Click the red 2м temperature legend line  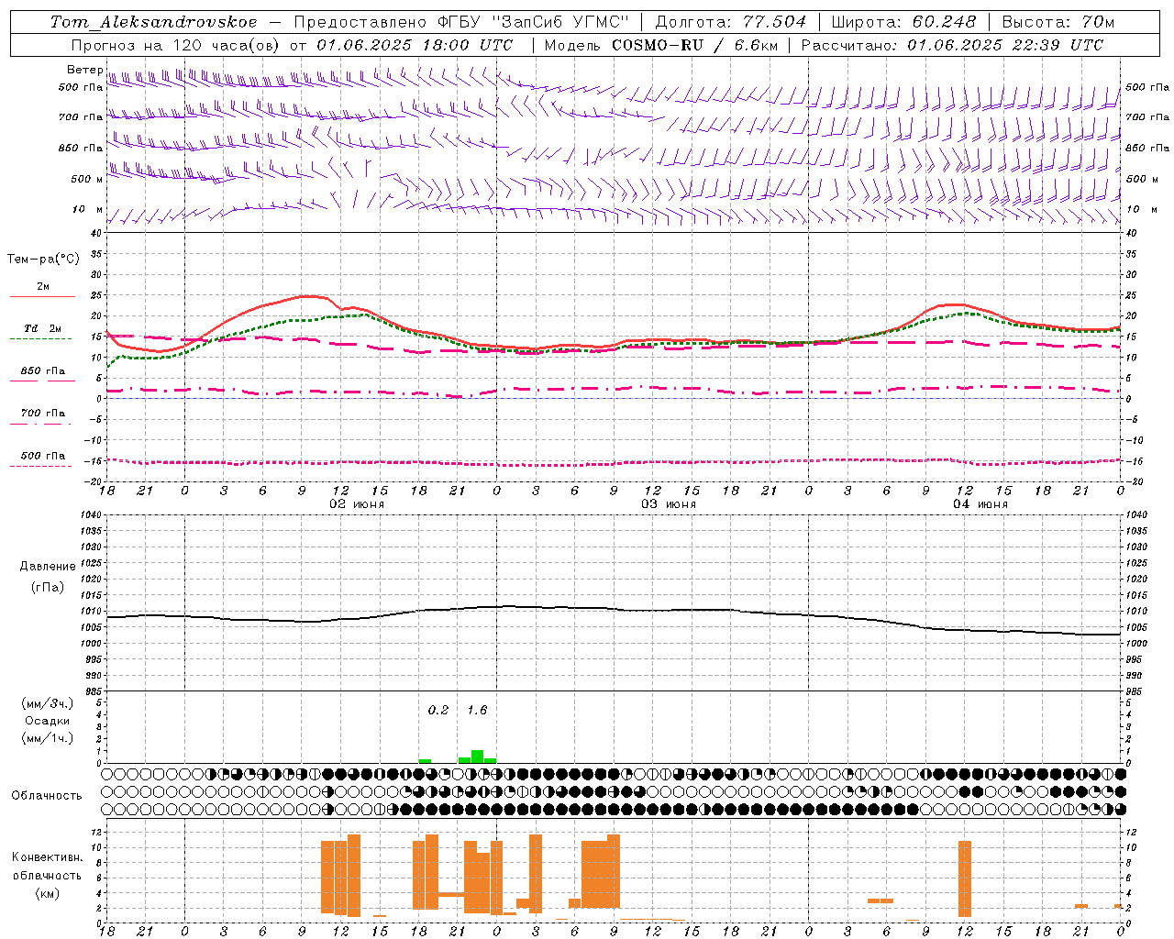42,296
